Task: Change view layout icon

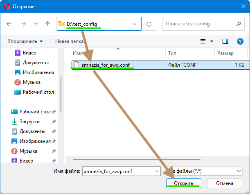Action: click(203, 41)
